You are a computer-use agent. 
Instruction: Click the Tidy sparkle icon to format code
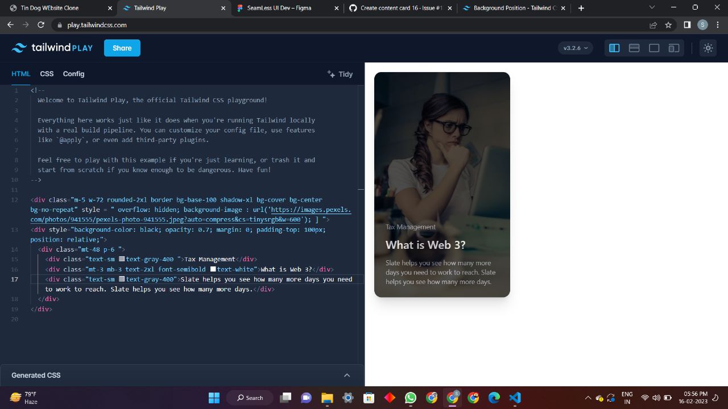(330, 74)
